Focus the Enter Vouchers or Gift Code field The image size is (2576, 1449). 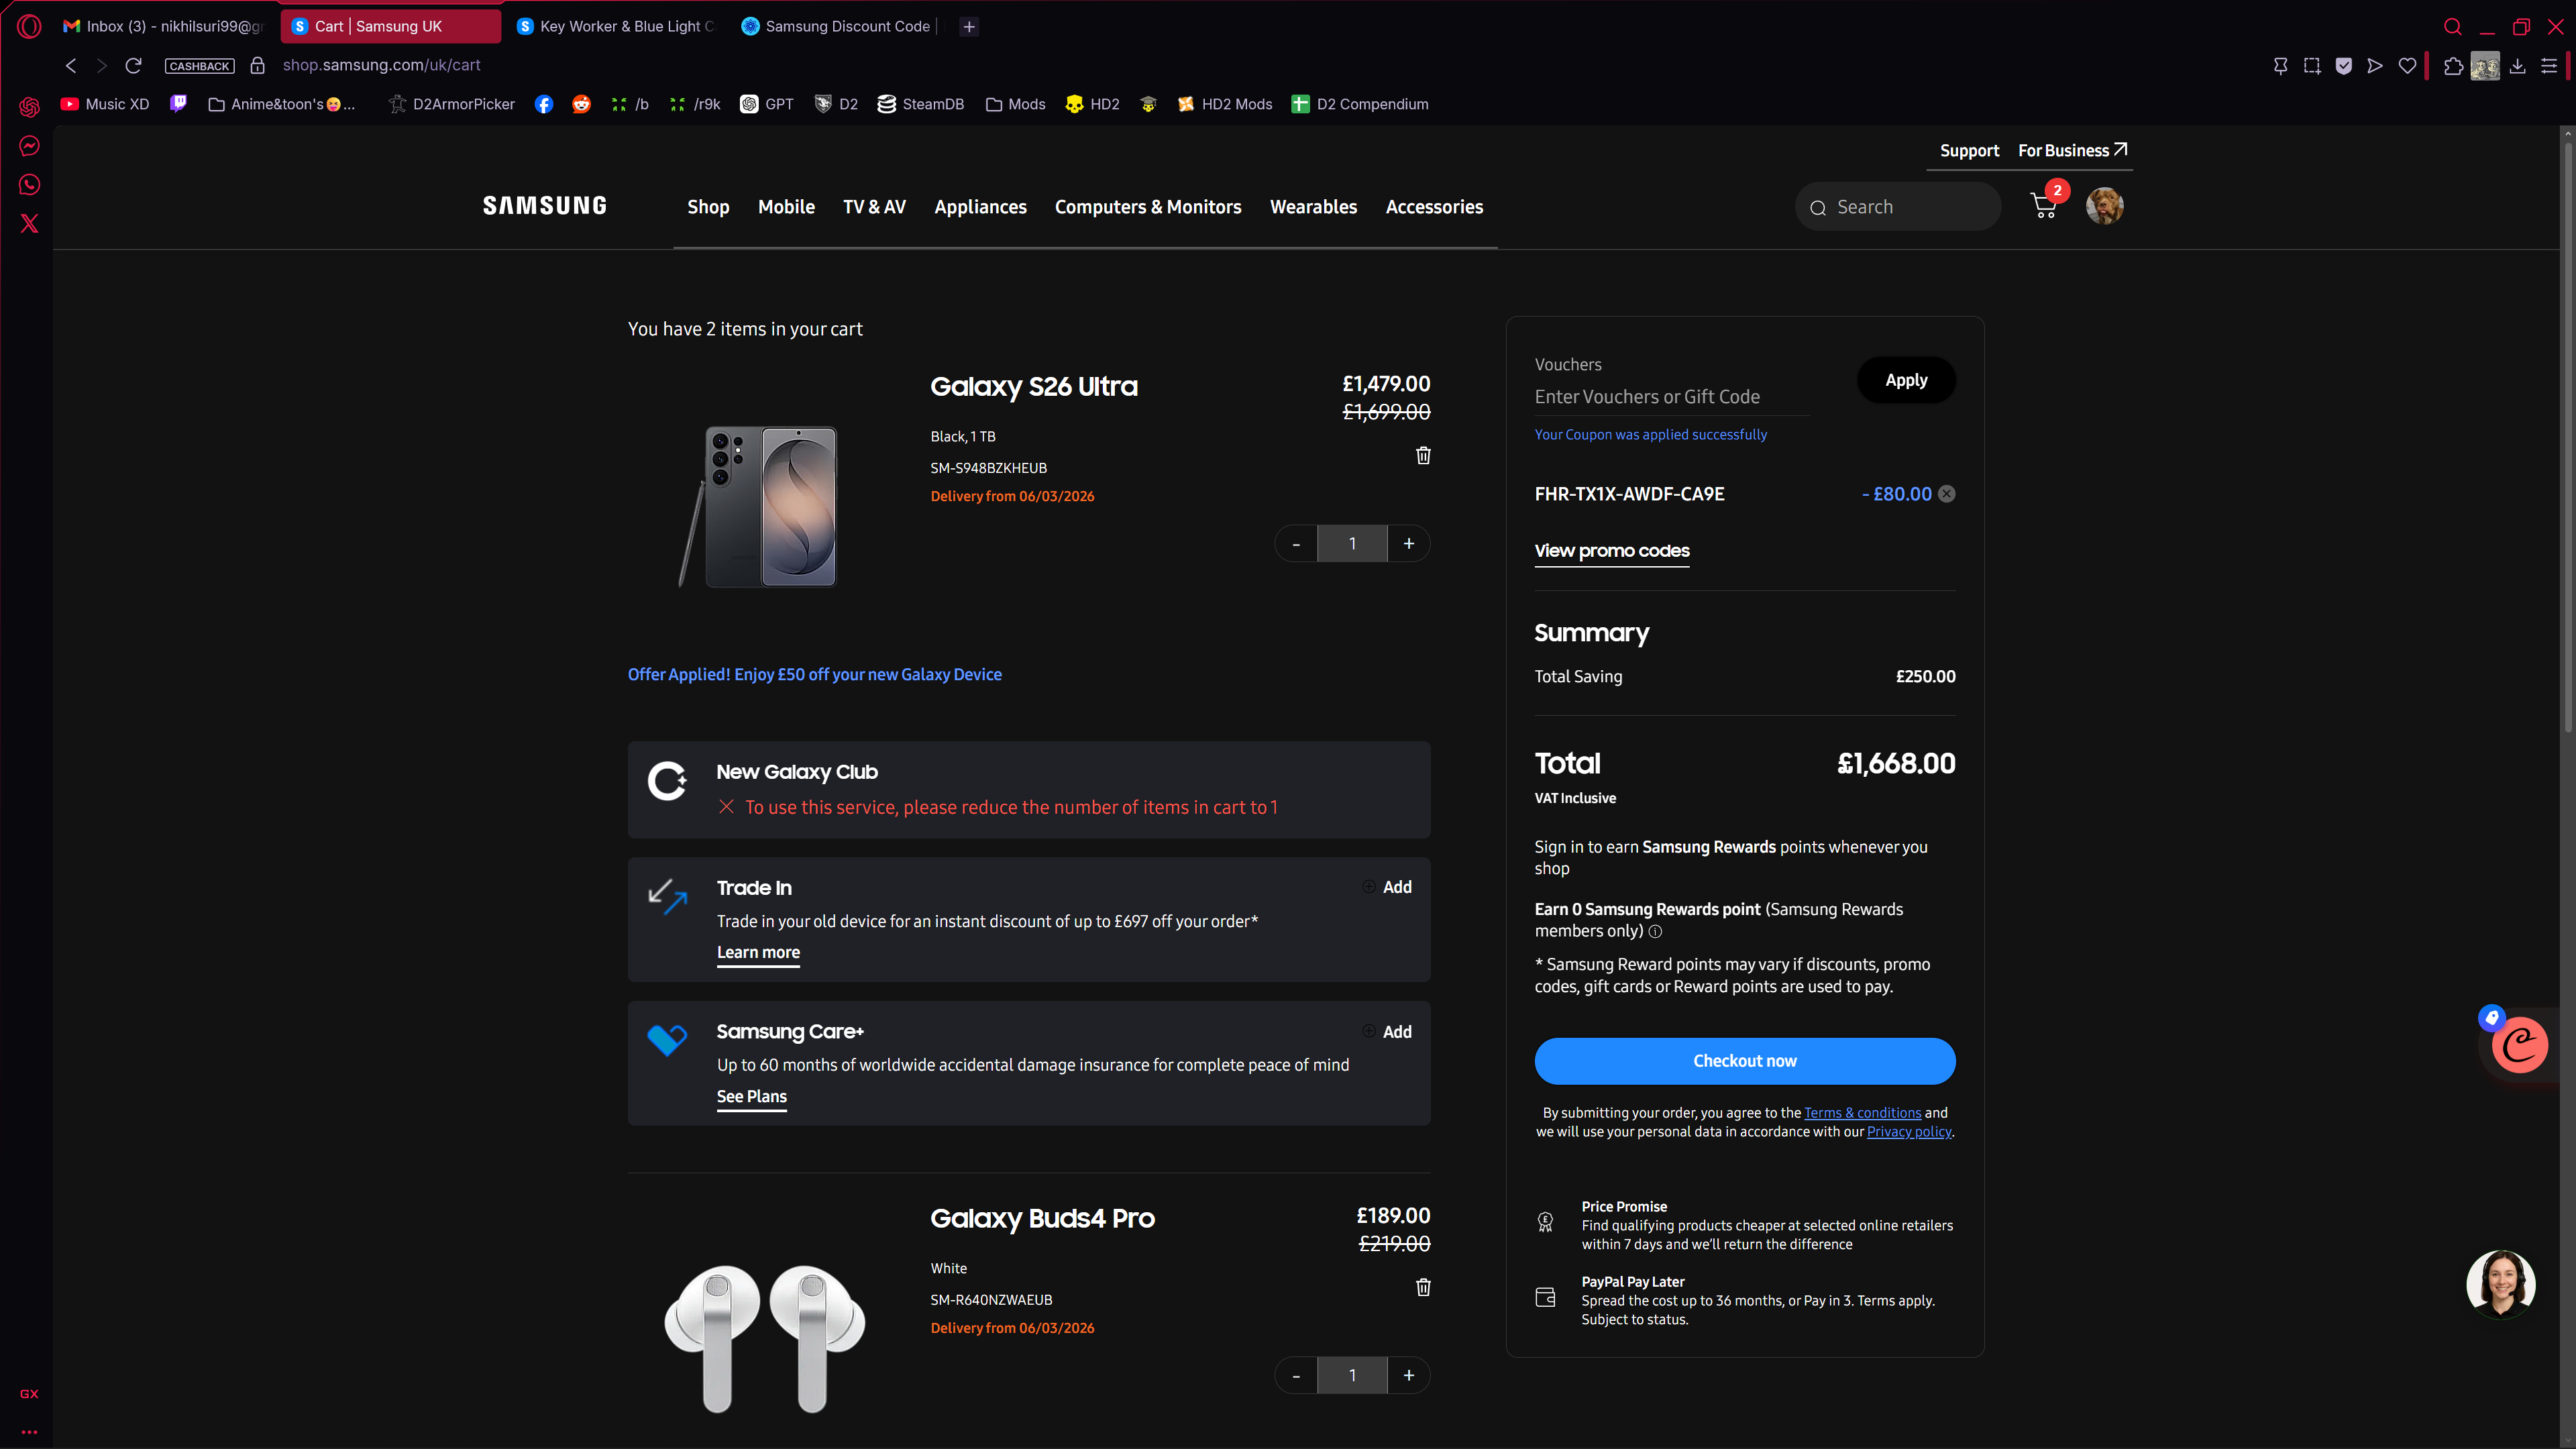pos(1670,397)
